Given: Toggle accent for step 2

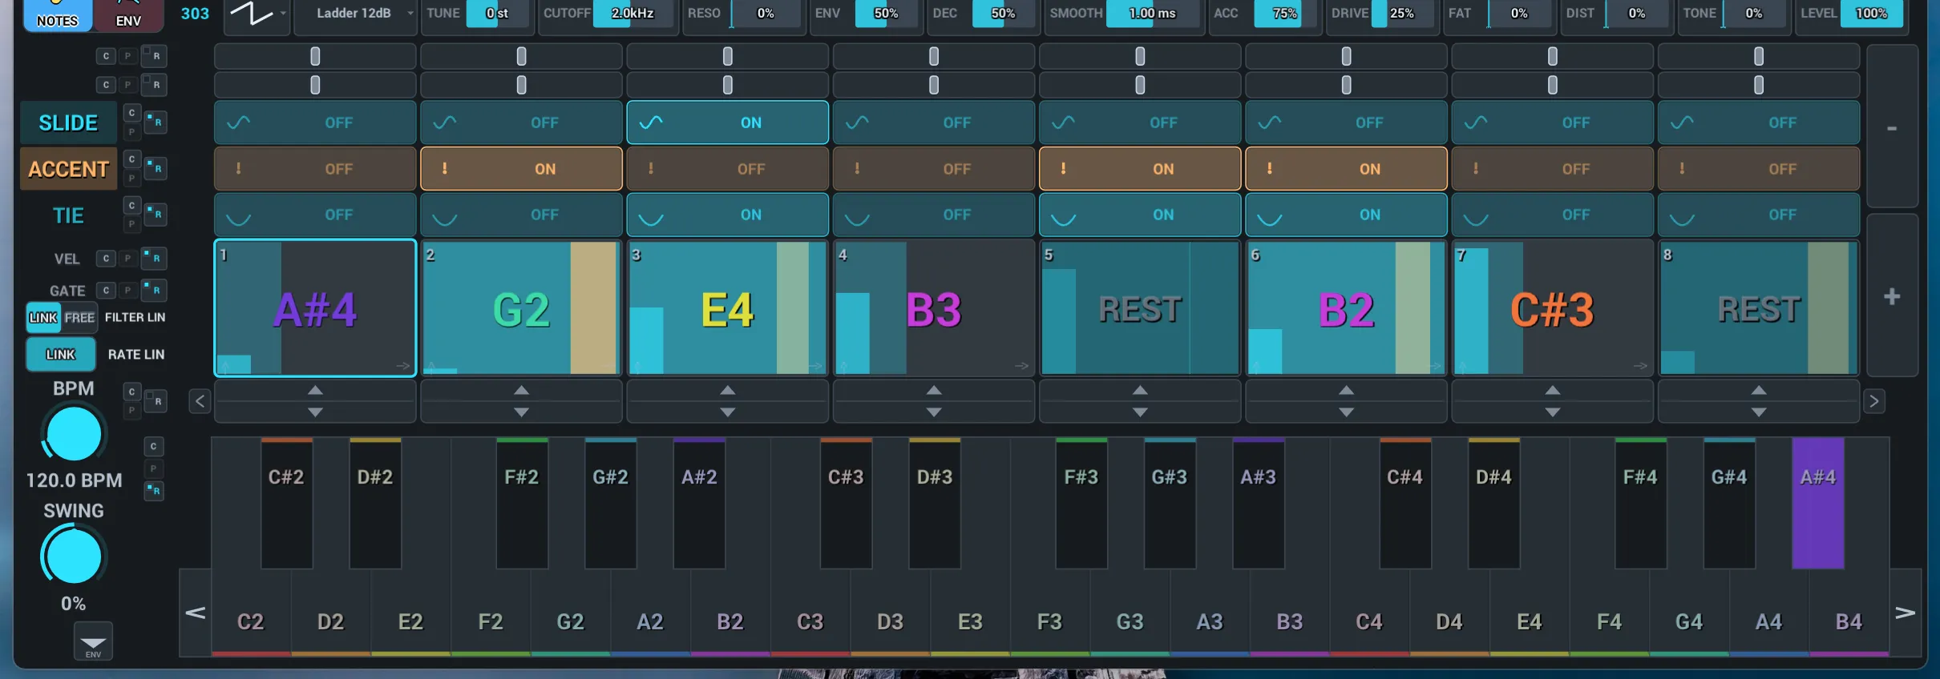Looking at the screenshot, I should point(521,169).
